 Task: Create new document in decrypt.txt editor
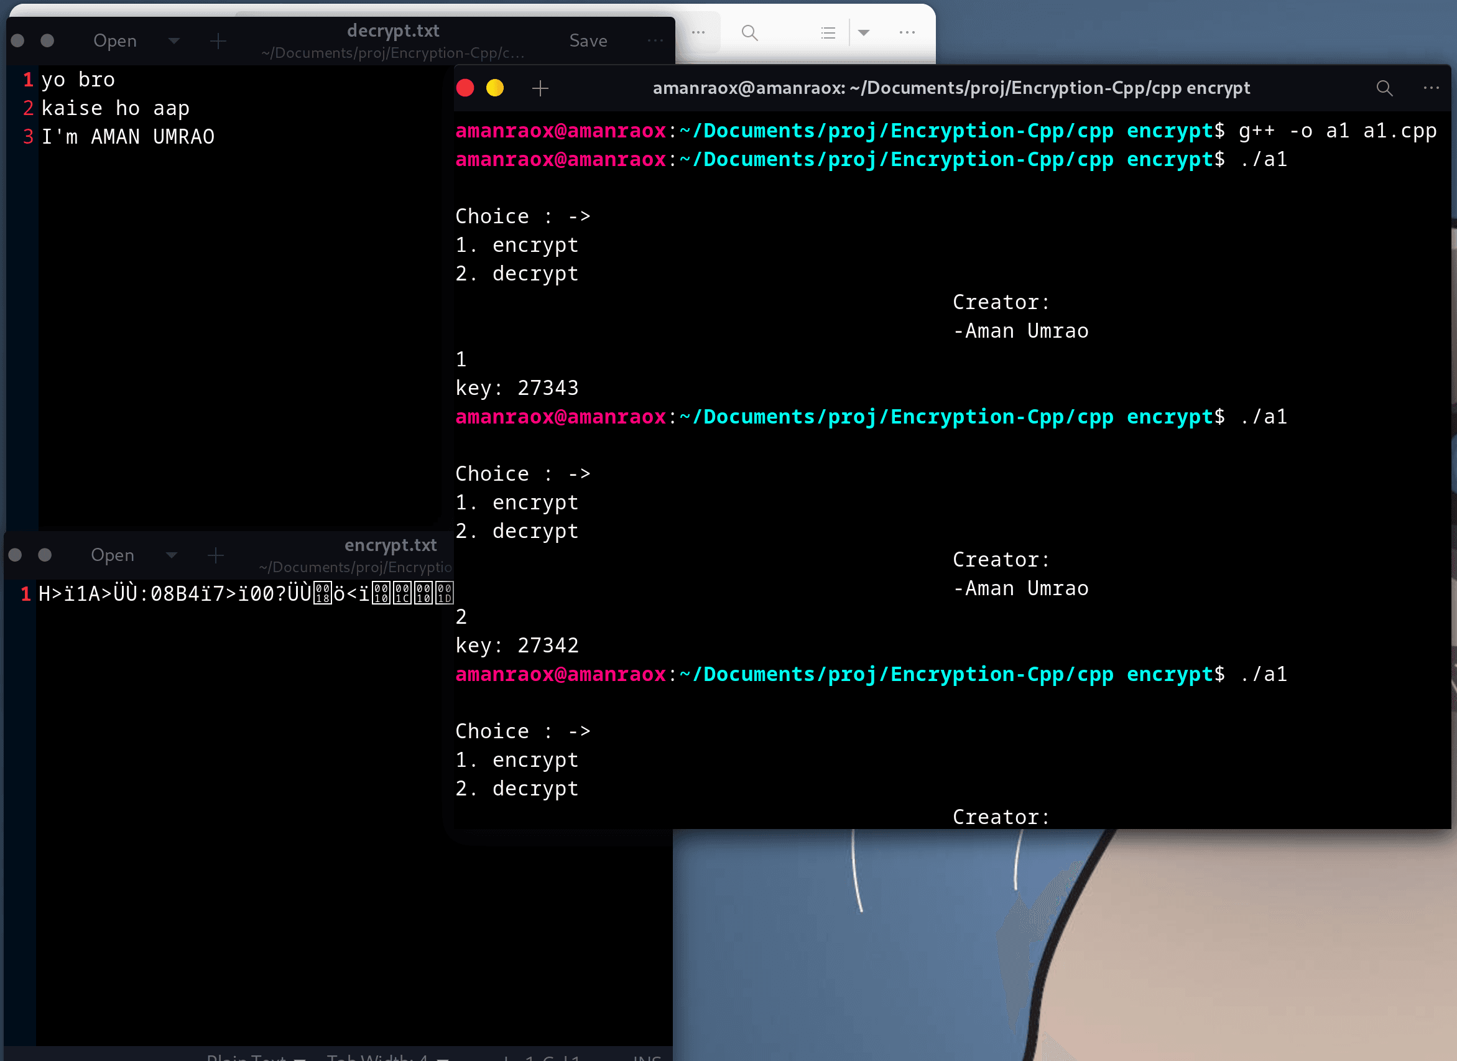point(218,41)
